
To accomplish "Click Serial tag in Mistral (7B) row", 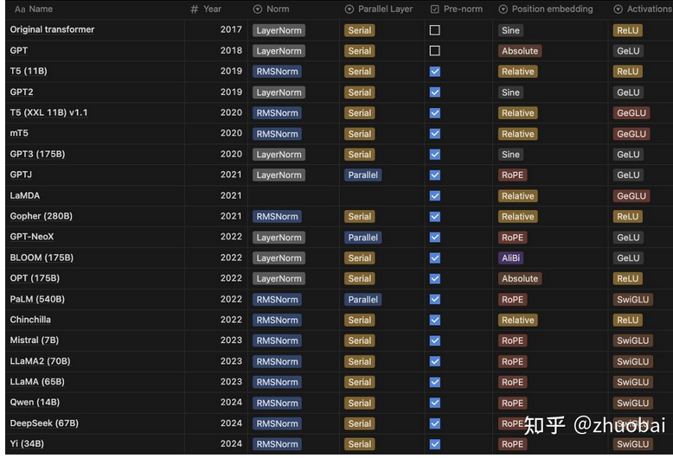I will tap(359, 340).
